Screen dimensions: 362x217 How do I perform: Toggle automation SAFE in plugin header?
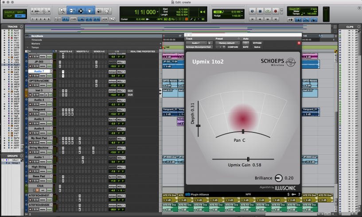(245, 47)
